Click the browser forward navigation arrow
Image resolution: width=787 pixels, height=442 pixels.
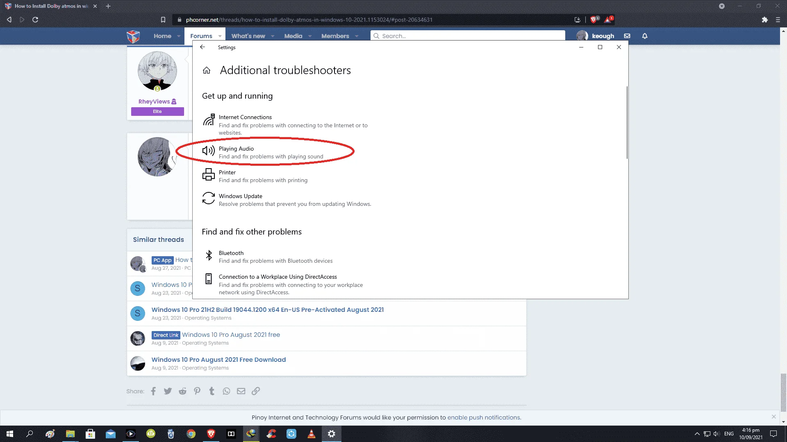[22, 20]
